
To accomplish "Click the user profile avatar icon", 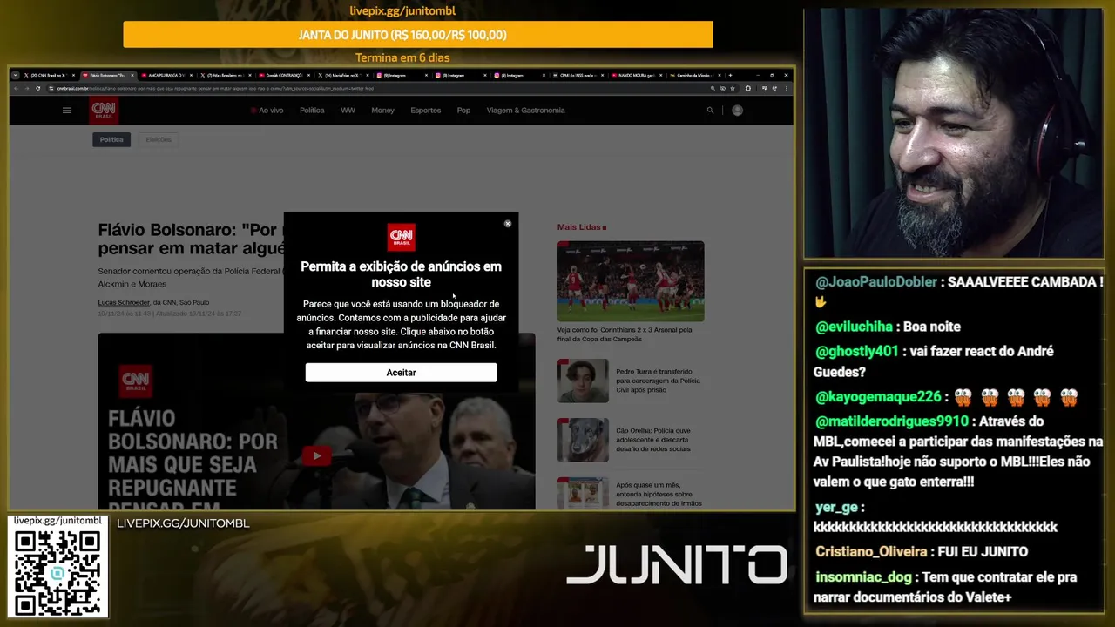I will (738, 111).
